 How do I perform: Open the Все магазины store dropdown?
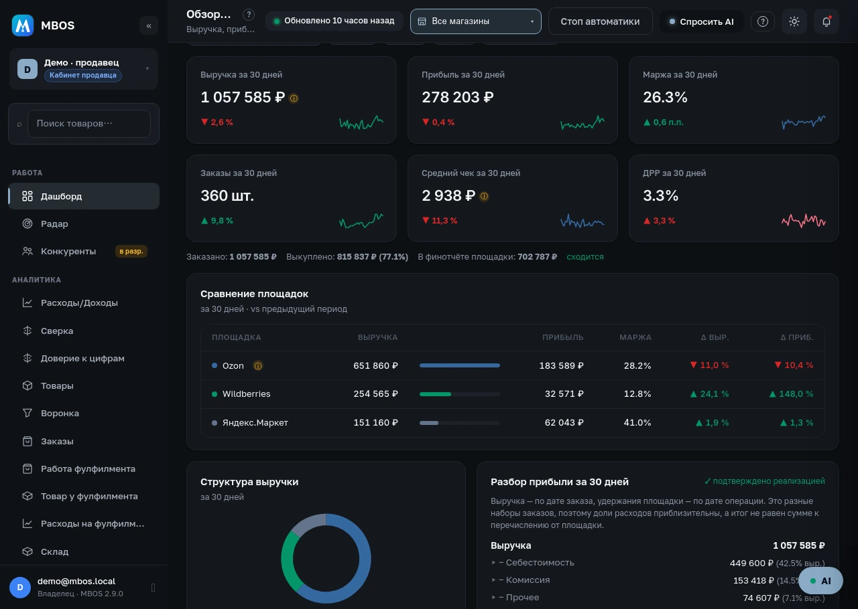click(476, 21)
